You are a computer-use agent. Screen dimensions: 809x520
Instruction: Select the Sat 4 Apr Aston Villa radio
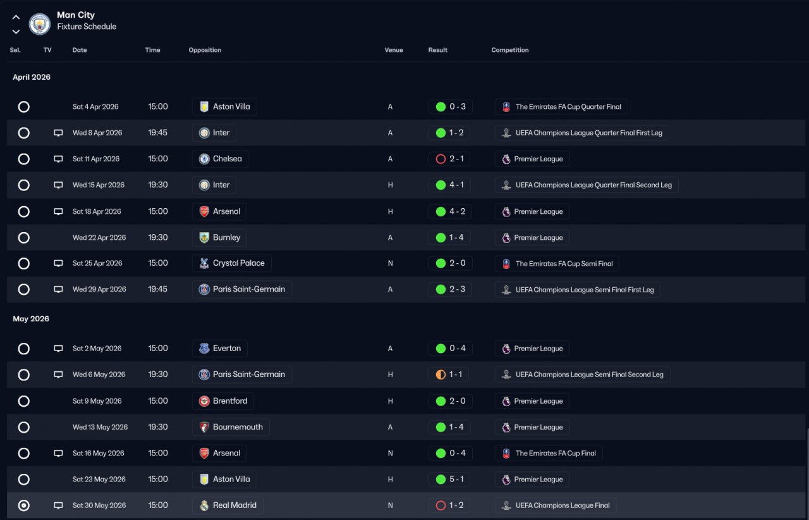coord(23,107)
